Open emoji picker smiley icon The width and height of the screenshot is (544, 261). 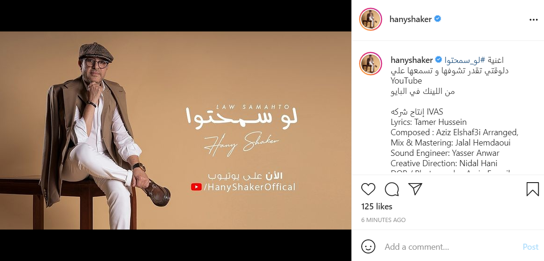[x=368, y=246]
